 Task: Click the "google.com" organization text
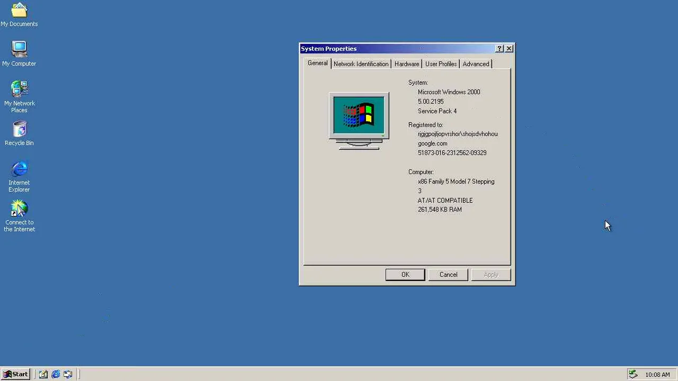432,143
